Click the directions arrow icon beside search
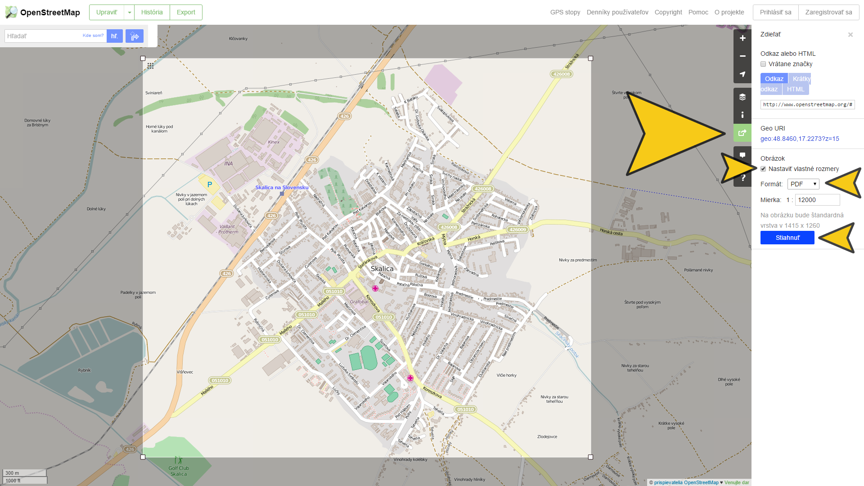 [x=135, y=36]
